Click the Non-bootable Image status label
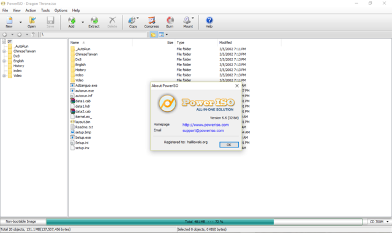 pyautogui.click(x=21, y=221)
